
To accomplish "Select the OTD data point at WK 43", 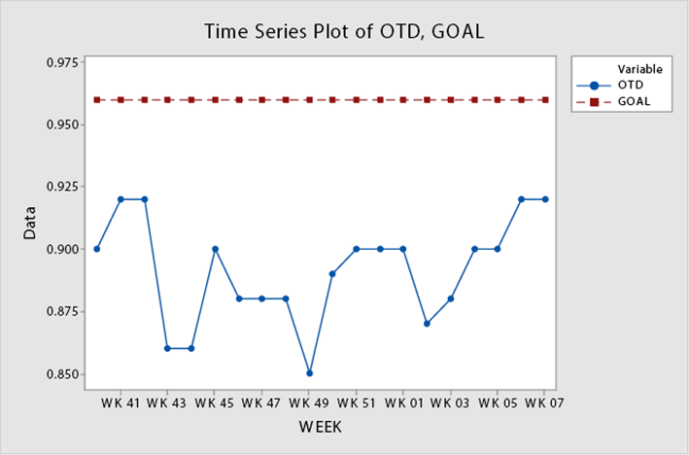I will click(x=167, y=348).
